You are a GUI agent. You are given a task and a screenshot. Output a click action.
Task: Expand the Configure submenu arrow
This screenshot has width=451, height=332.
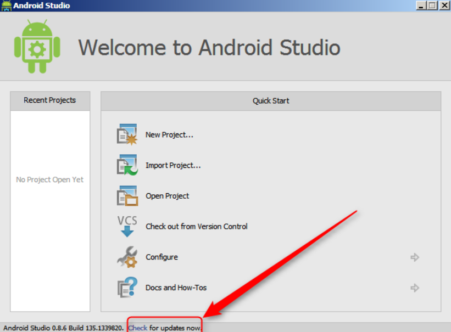(x=415, y=257)
